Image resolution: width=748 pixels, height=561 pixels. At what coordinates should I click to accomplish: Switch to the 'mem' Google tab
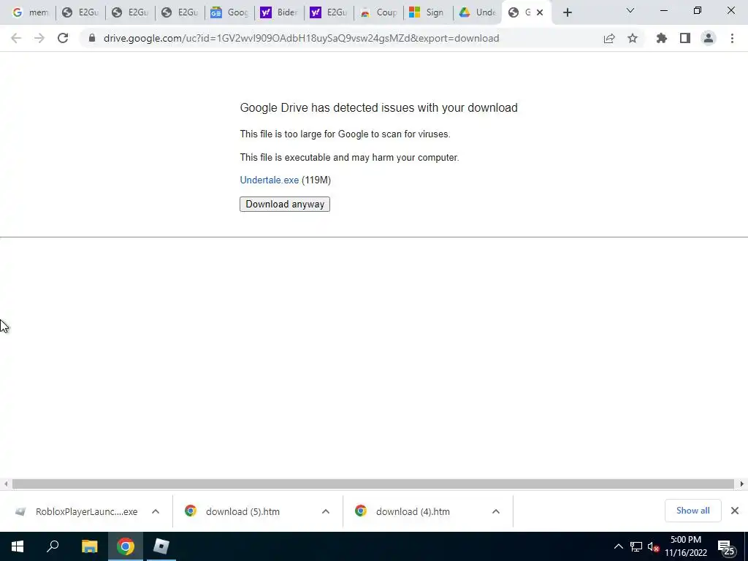click(x=30, y=13)
